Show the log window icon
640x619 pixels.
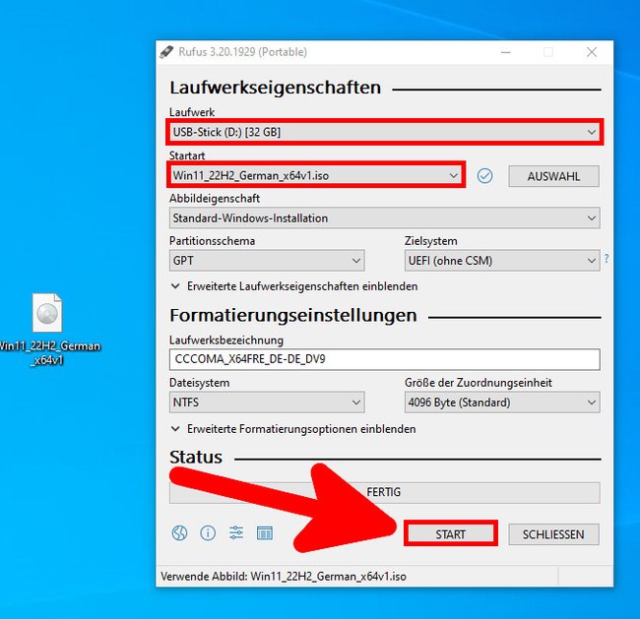click(265, 533)
